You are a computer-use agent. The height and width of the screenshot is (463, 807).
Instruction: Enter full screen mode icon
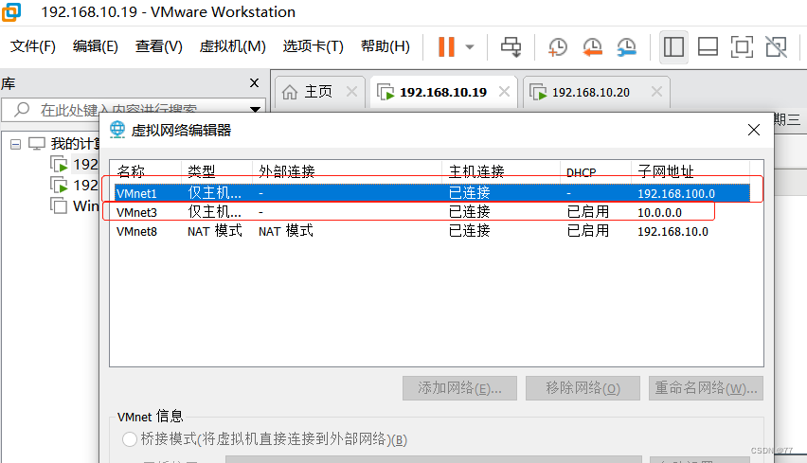742,46
